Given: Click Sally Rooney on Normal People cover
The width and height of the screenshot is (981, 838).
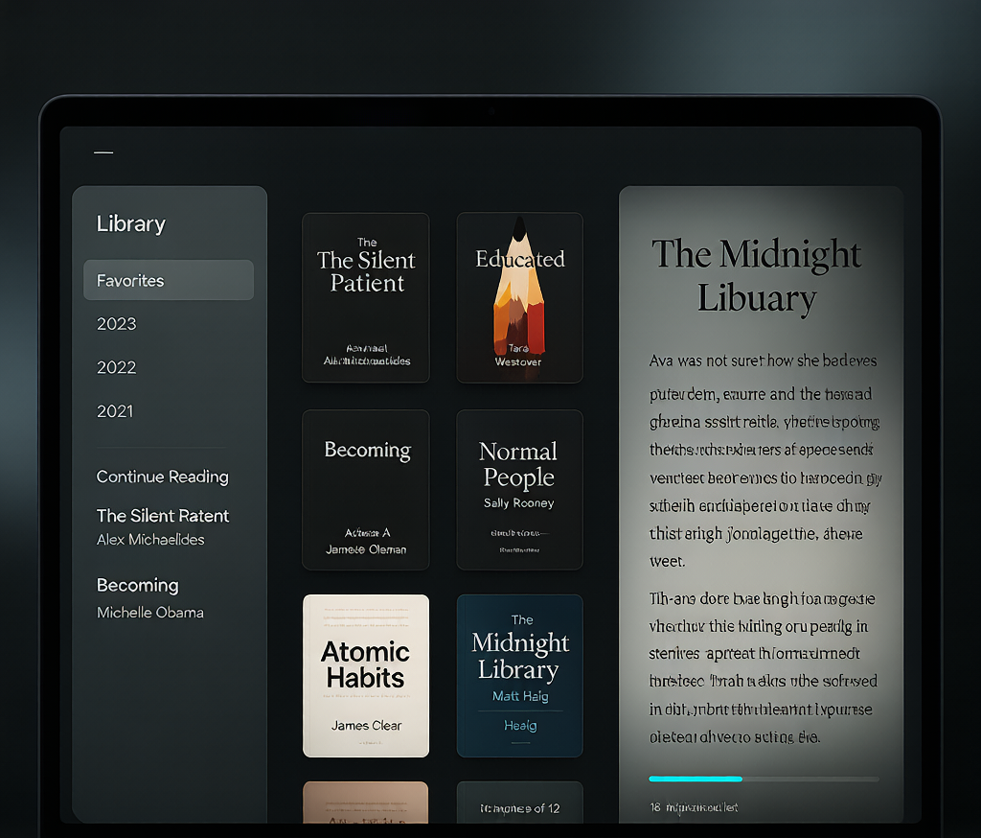Looking at the screenshot, I should (x=518, y=503).
